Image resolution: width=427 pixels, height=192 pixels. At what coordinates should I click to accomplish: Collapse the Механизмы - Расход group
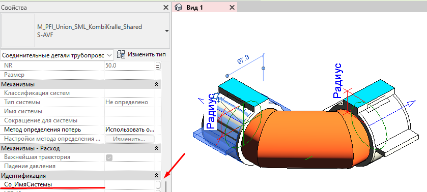[157, 148]
